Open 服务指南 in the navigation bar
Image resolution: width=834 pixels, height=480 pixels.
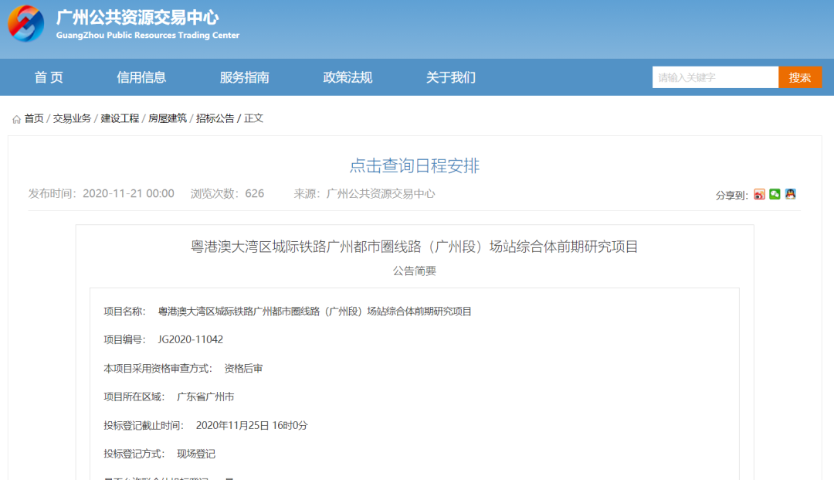click(x=244, y=77)
